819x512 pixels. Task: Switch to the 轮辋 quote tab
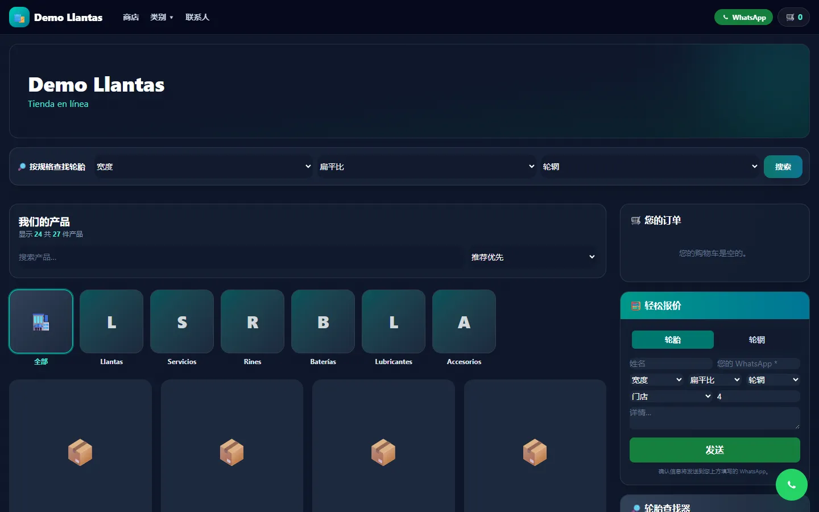(x=757, y=340)
